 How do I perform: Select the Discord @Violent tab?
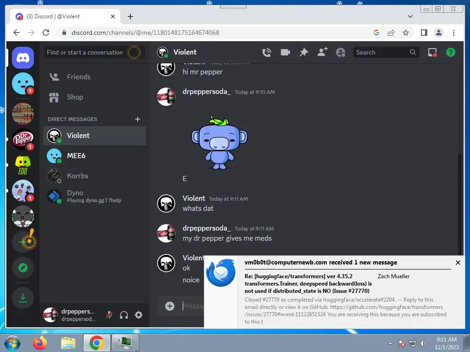[65, 16]
